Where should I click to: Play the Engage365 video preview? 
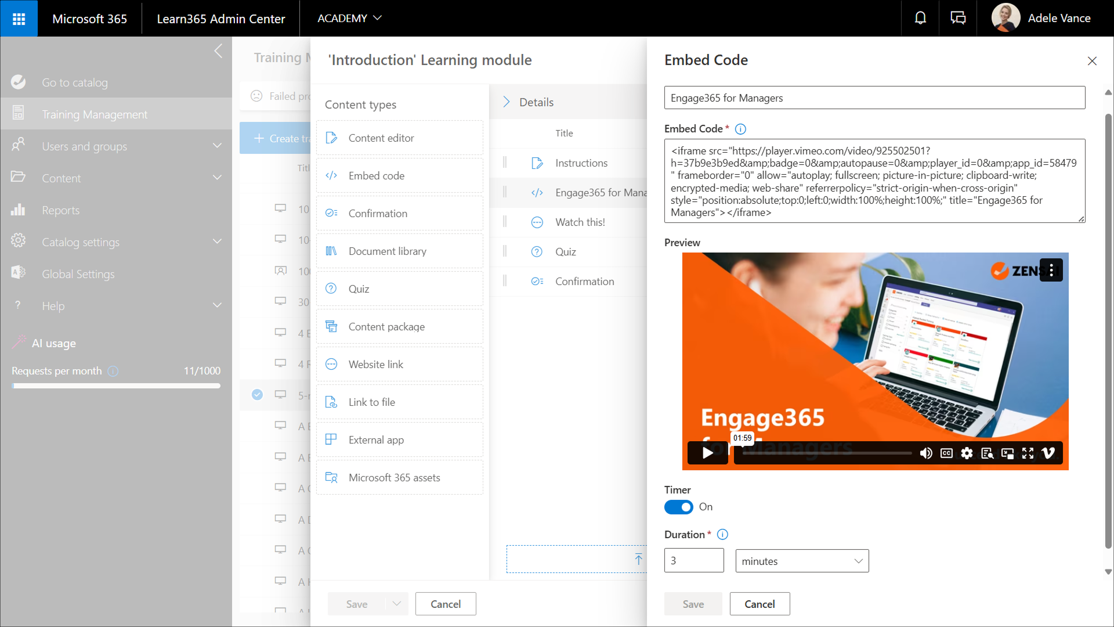tap(708, 453)
